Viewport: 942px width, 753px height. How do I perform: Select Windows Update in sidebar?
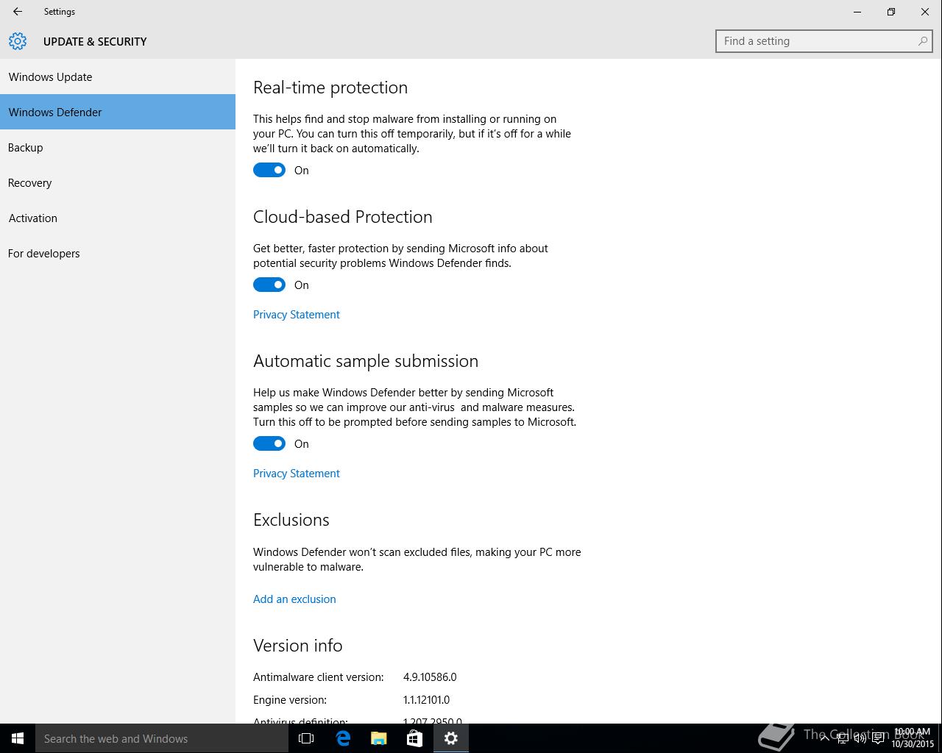(x=118, y=76)
